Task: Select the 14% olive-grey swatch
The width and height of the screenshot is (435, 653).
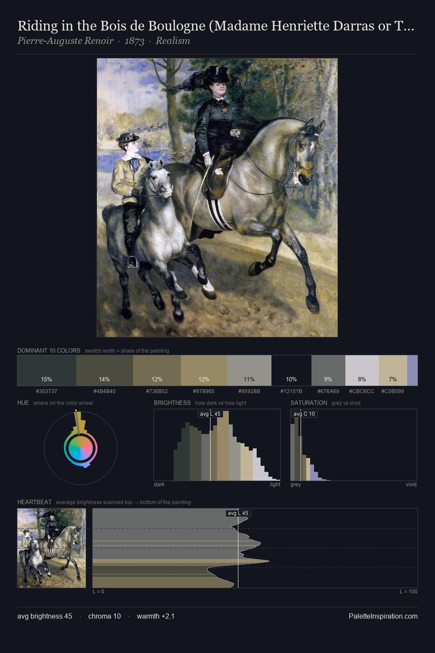Action: click(104, 370)
